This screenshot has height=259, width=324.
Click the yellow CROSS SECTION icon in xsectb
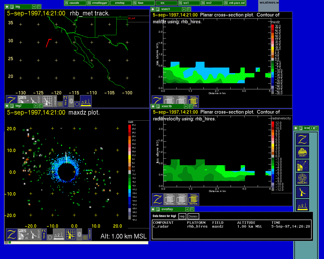[193, 199]
